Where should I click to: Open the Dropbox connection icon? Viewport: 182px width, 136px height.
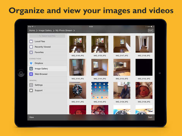[x=31, y=63]
